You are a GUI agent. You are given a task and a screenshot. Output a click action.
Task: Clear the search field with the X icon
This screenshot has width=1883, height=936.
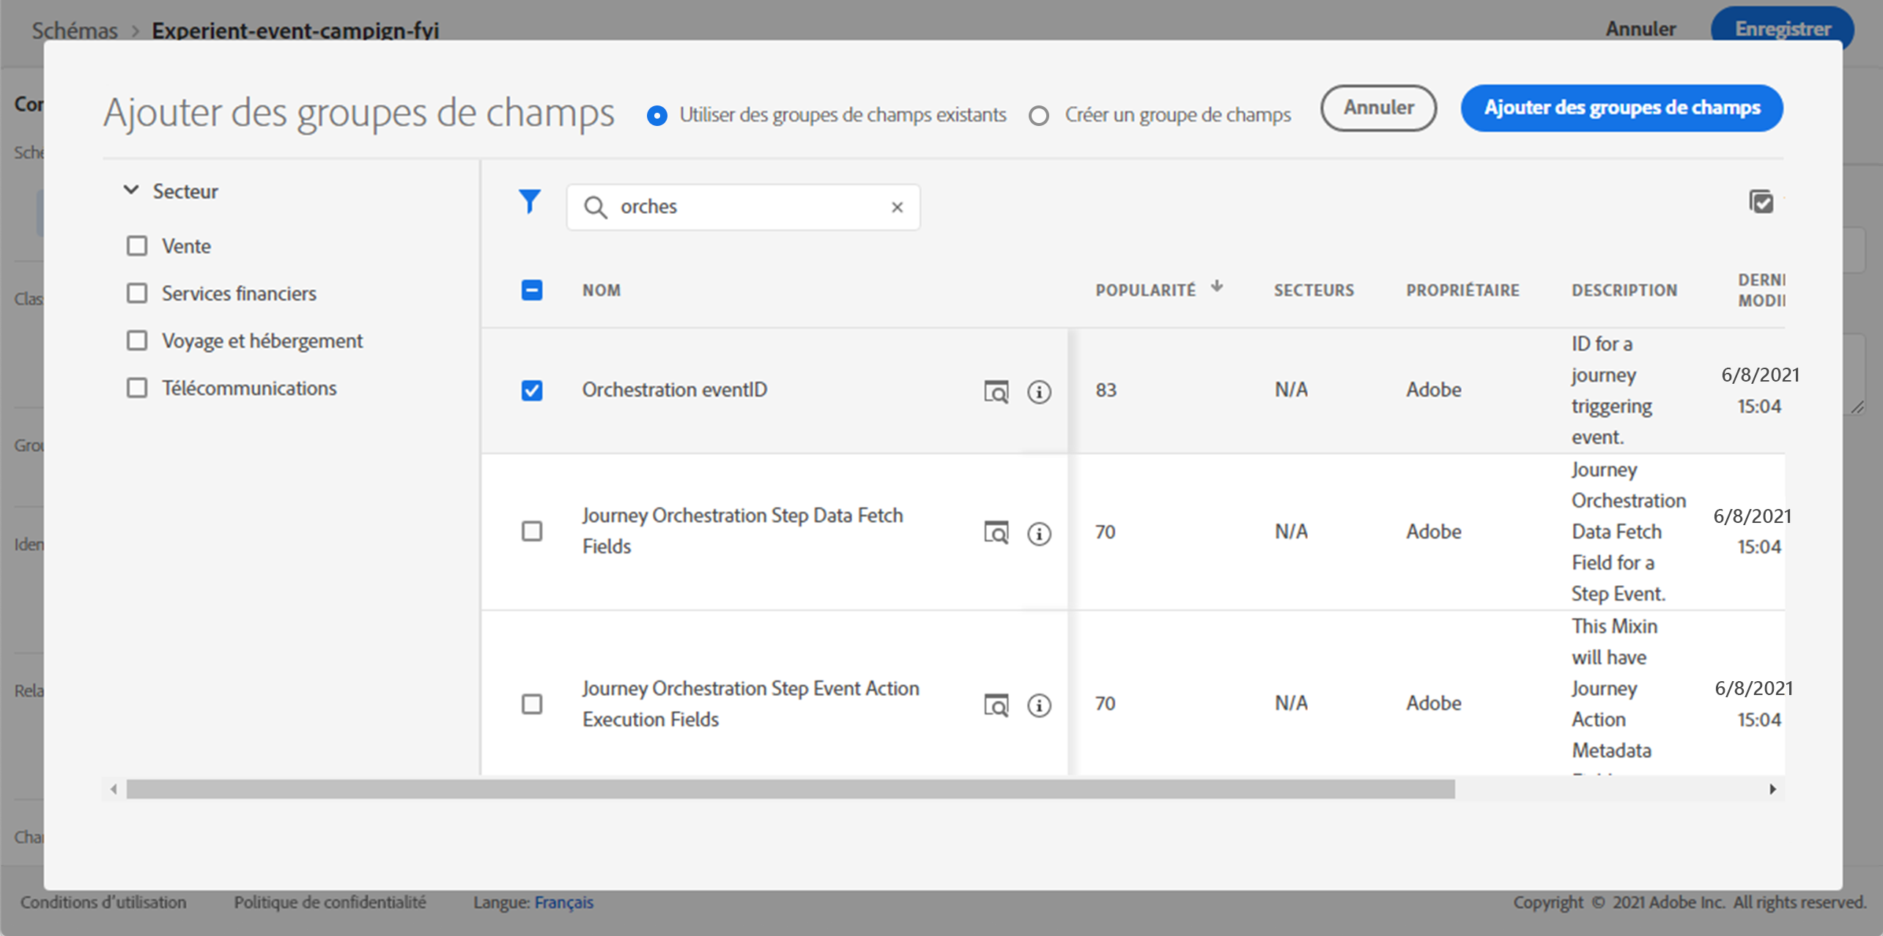tap(897, 207)
